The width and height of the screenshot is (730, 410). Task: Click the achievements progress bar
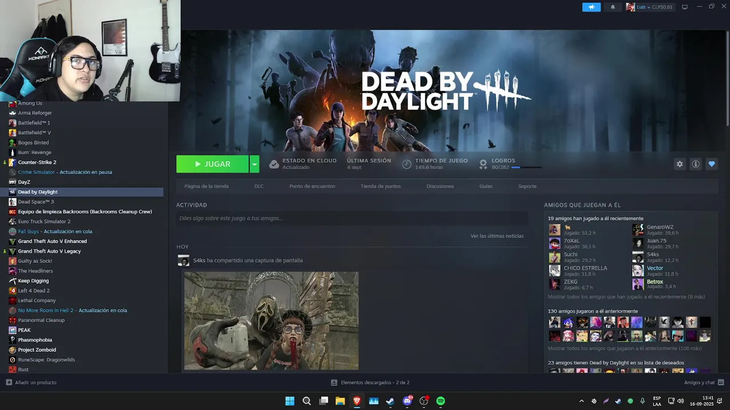526,167
